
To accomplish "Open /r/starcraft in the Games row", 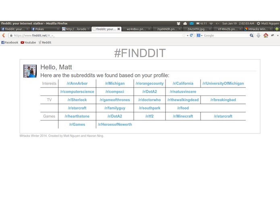I will click(x=223, y=116).
